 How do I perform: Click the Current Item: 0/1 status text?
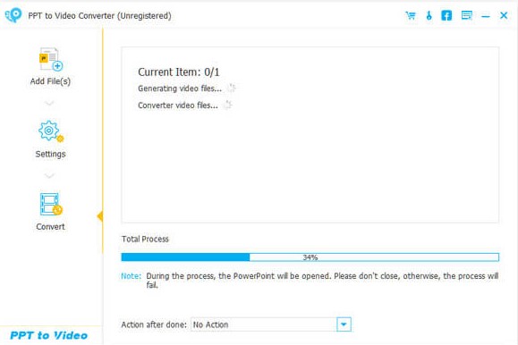click(179, 72)
